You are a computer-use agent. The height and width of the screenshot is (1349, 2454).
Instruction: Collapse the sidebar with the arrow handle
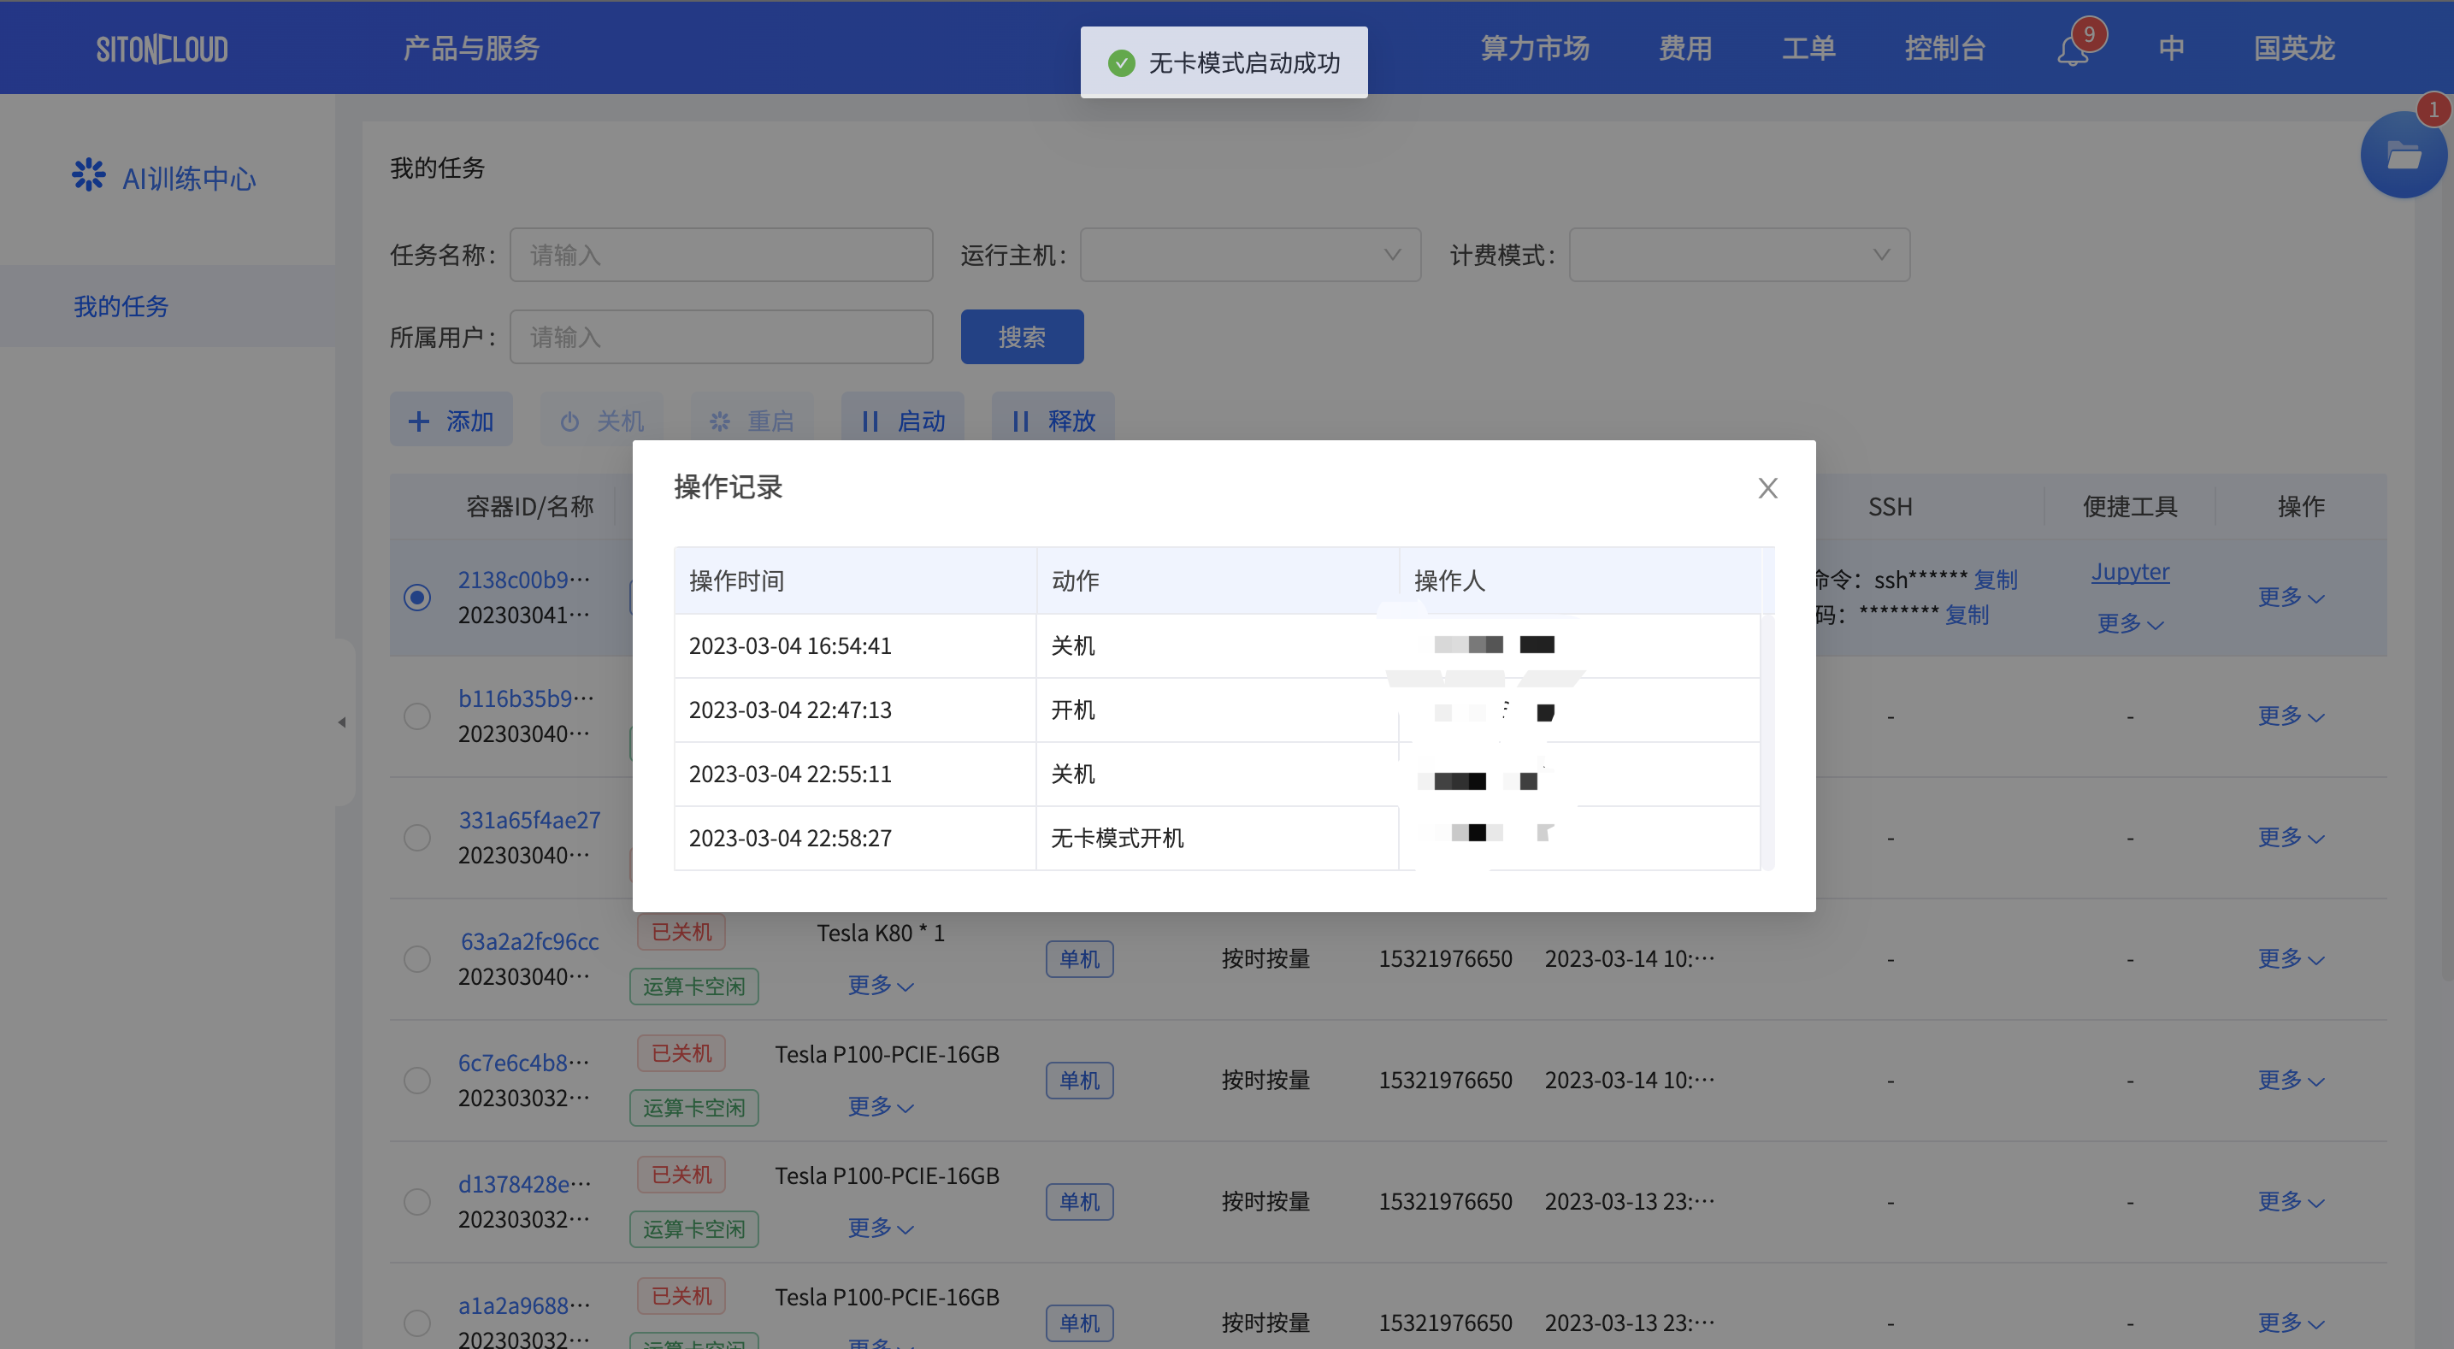coord(342,722)
